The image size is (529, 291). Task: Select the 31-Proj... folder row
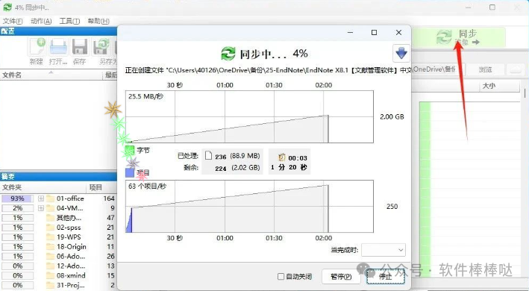59,285
